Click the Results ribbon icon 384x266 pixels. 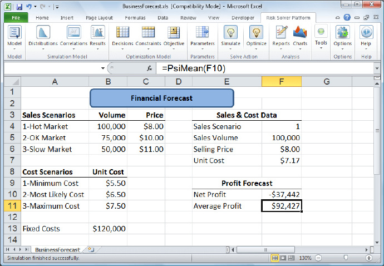pyautogui.click(x=98, y=32)
